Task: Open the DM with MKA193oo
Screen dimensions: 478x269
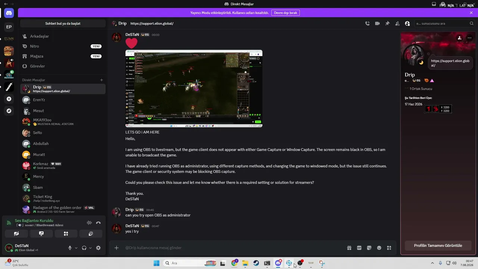Action: (x=63, y=122)
